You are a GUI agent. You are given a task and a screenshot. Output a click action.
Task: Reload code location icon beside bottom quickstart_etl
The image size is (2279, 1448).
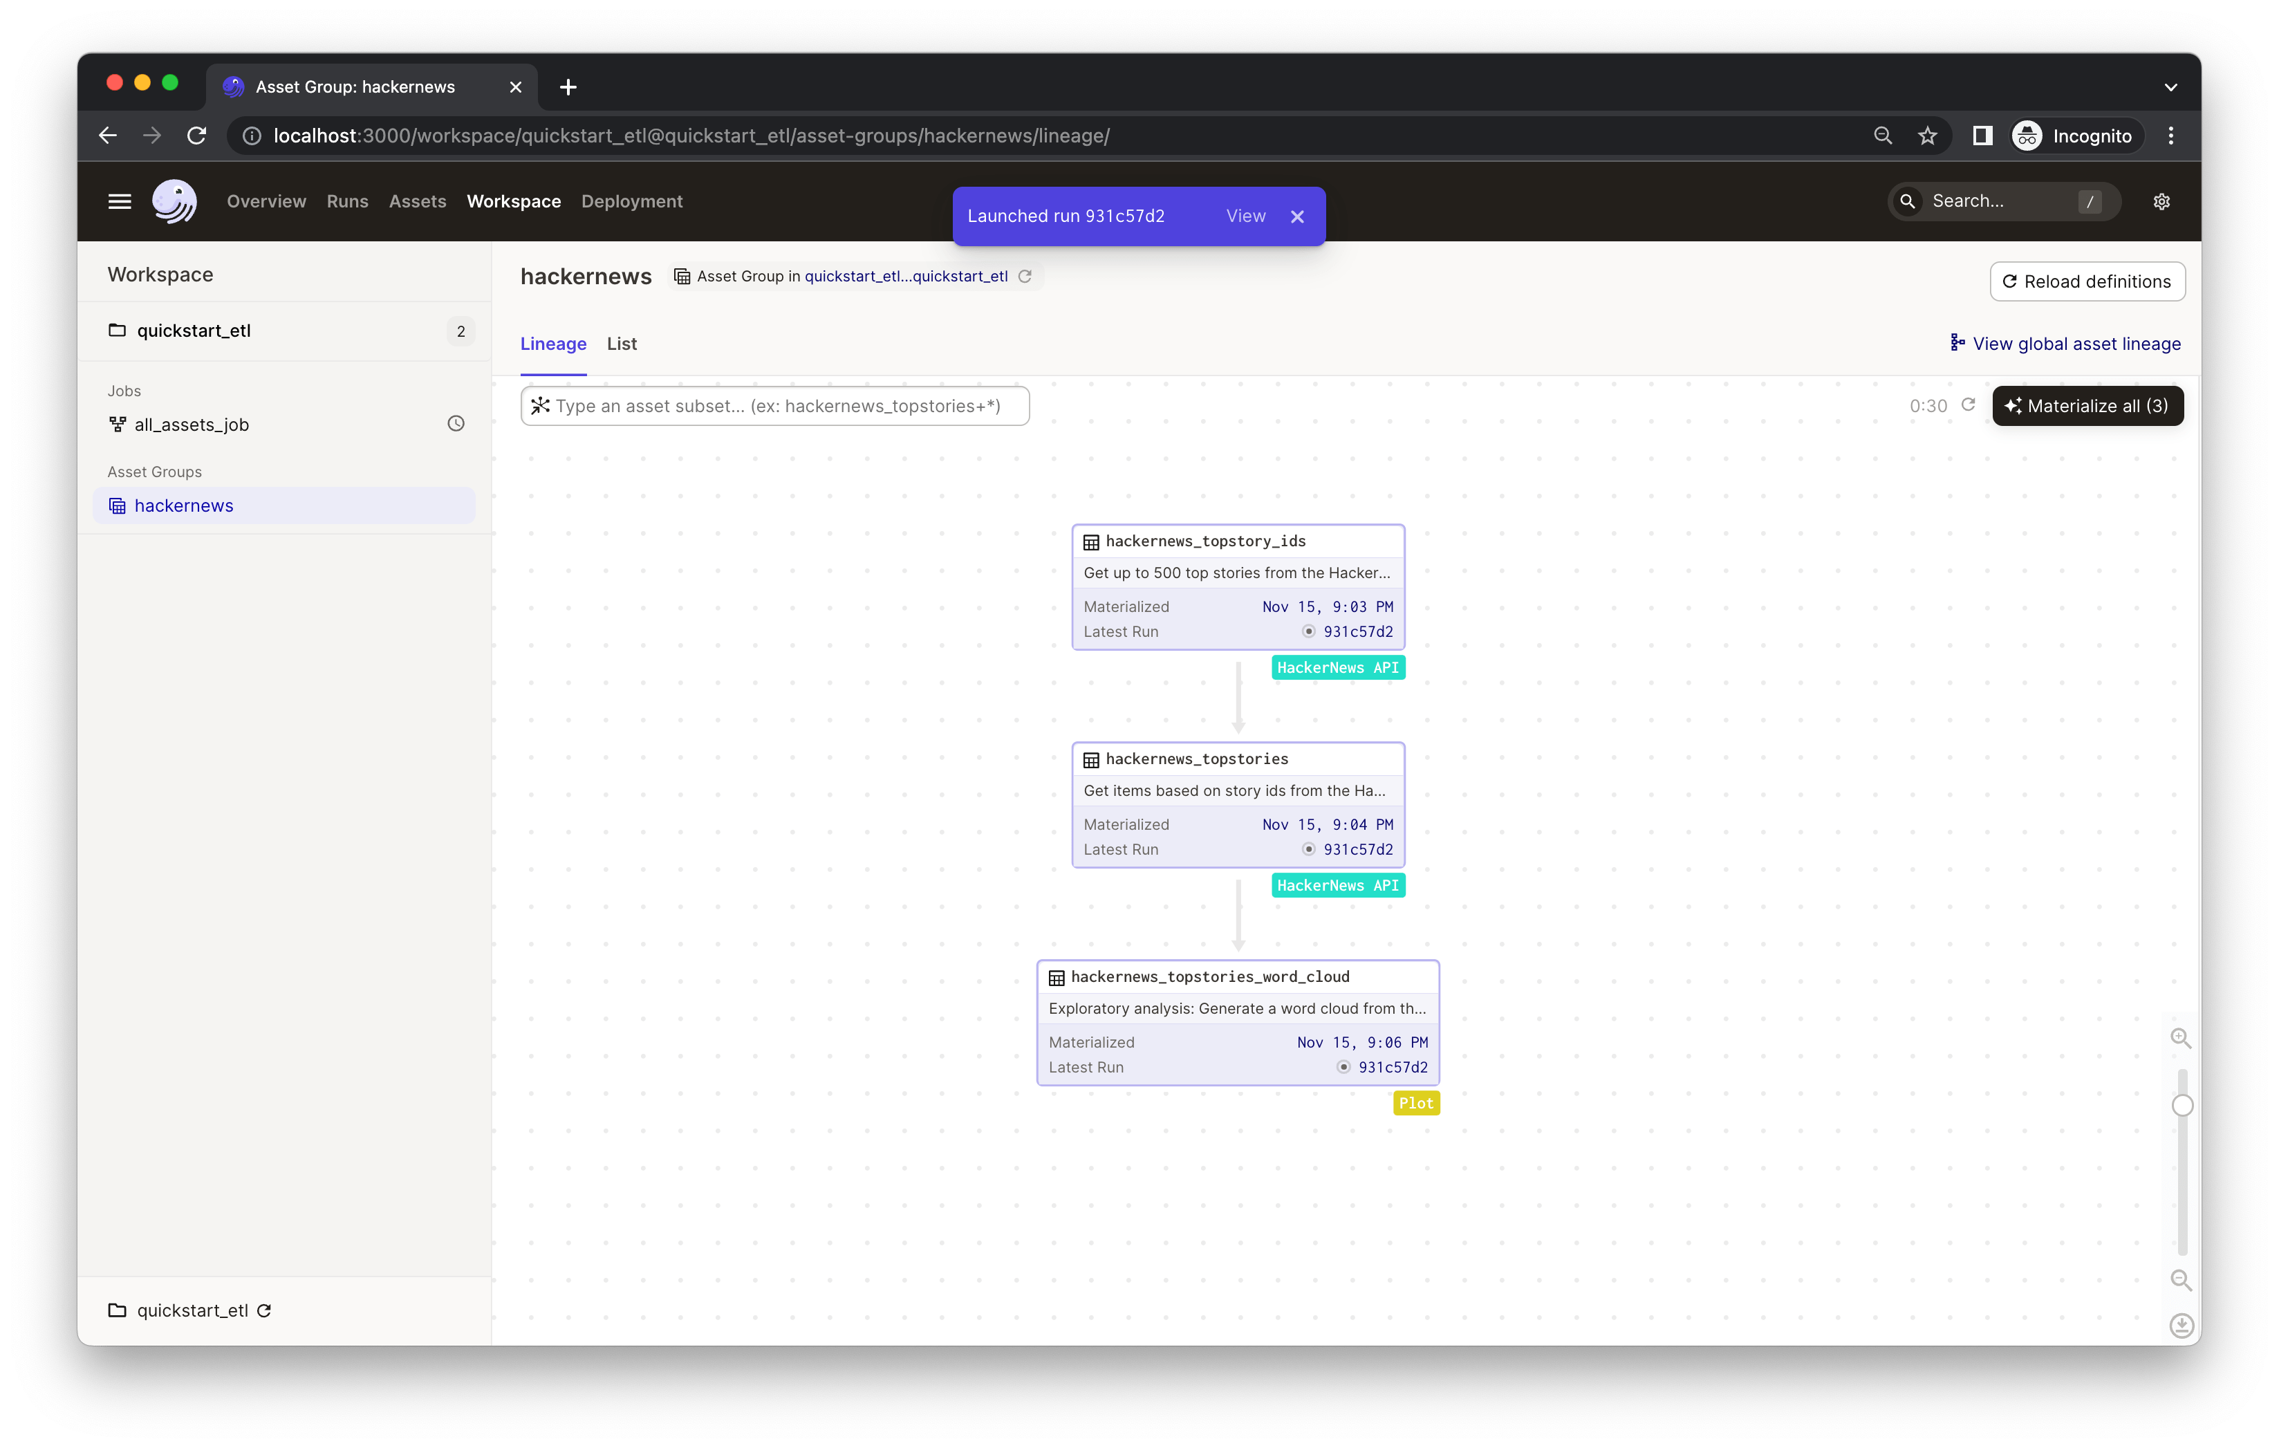pyautogui.click(x=265, y=1311)
